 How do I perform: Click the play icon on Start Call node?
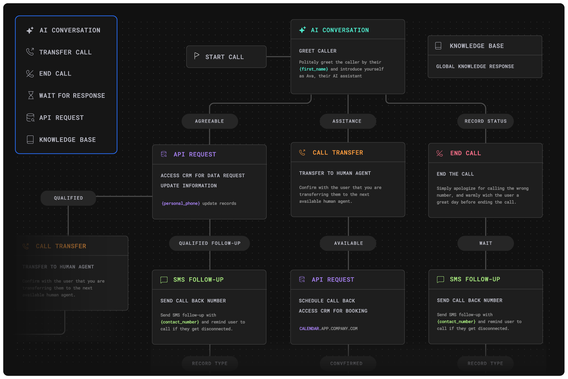click(x=197, y=56)
